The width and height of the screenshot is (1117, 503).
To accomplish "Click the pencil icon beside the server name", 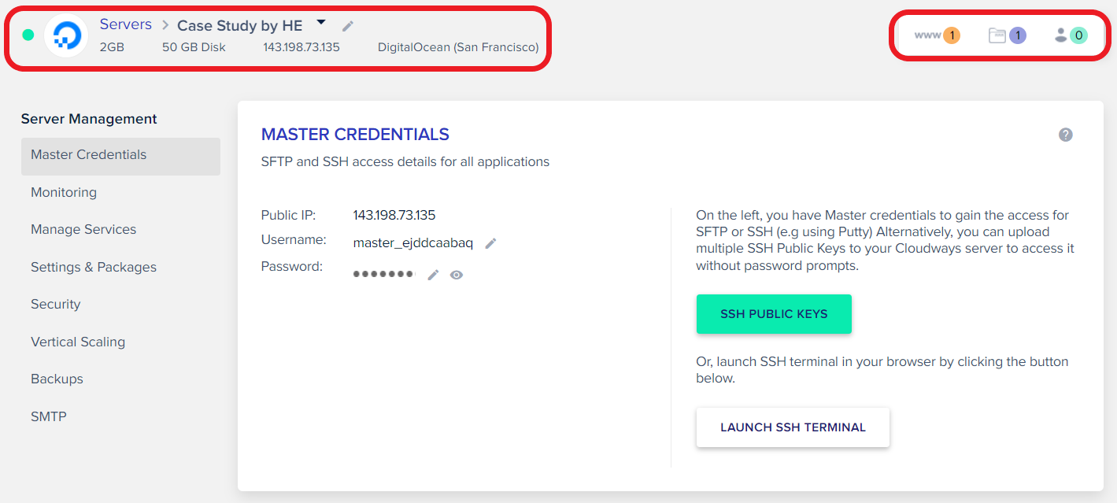I will pyautogui.click(x=347, y=26).
